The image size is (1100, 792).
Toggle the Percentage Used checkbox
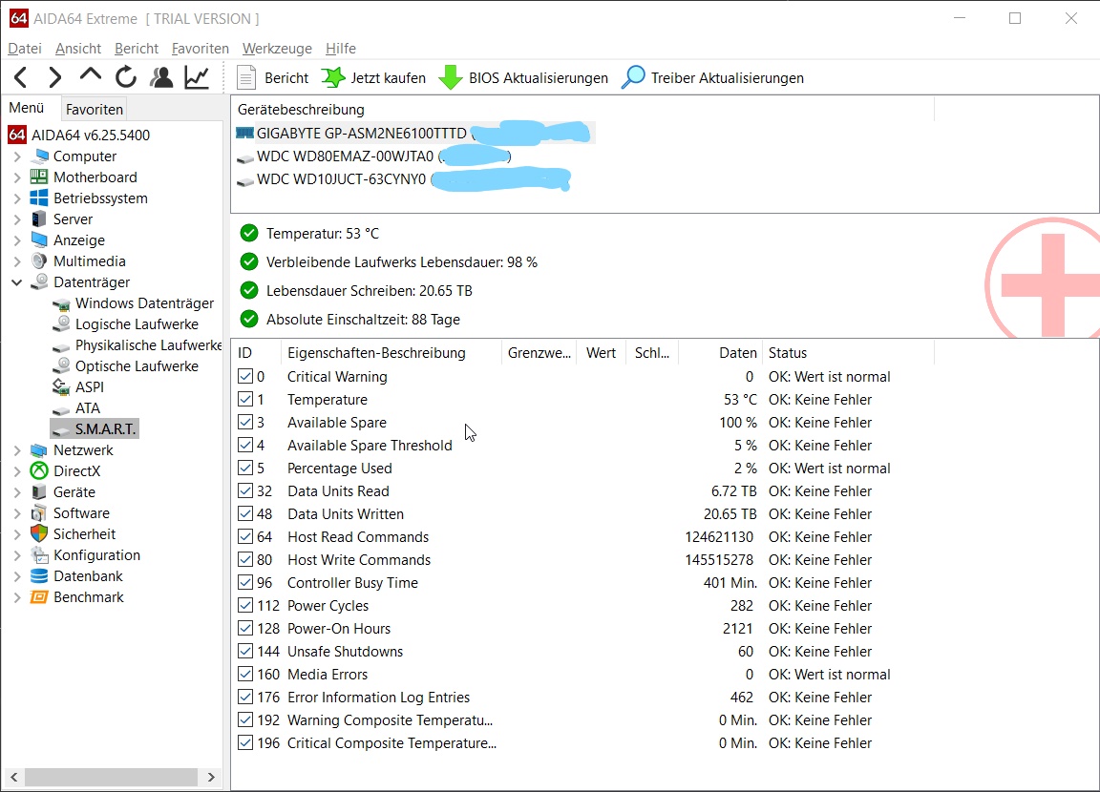[x=244, y=468]
